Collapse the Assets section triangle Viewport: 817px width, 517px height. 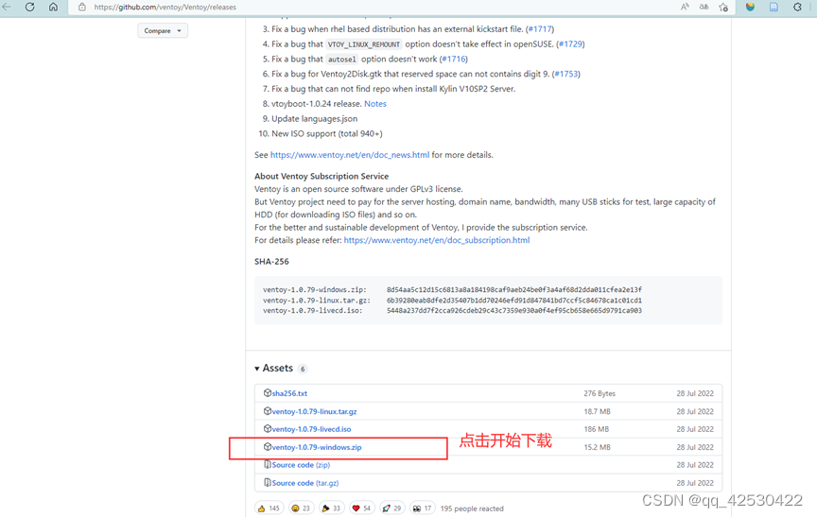[x=257, y=369]
